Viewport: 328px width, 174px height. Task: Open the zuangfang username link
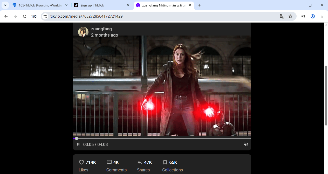pos(101,29)
